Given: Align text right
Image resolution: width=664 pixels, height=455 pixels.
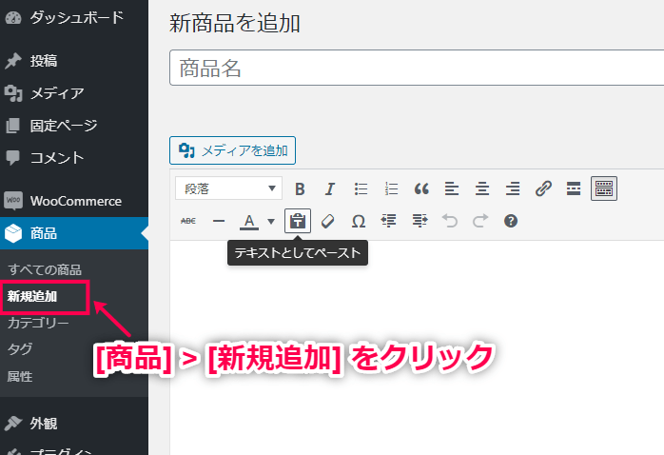Looking at the screenshot, I should 513,188.
